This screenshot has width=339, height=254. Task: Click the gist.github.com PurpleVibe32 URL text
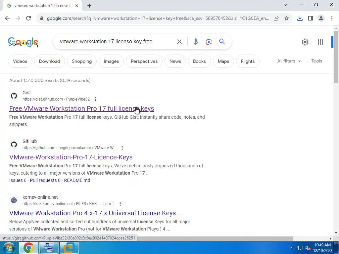[x=56, y=99]
